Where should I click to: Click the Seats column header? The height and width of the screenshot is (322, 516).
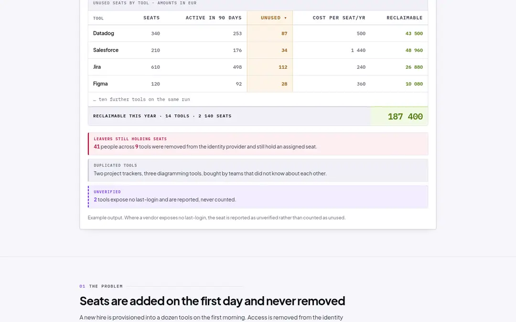[x=151, y=18]
